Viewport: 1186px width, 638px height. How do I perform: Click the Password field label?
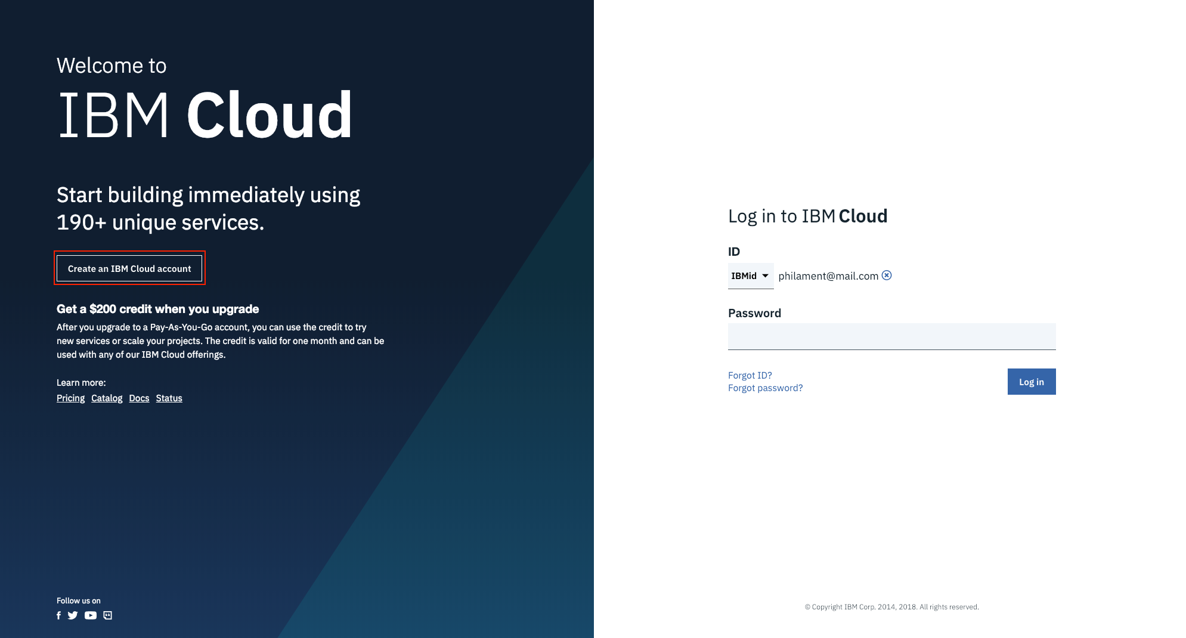click(x=754, y=313)
